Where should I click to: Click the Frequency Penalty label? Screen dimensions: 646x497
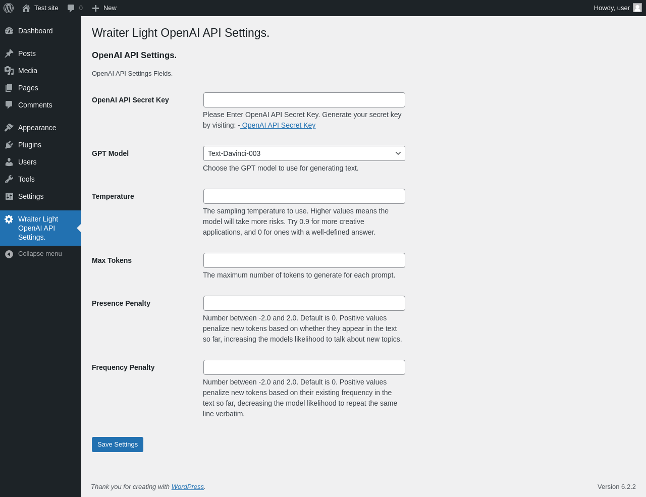[x=123, y=367]
